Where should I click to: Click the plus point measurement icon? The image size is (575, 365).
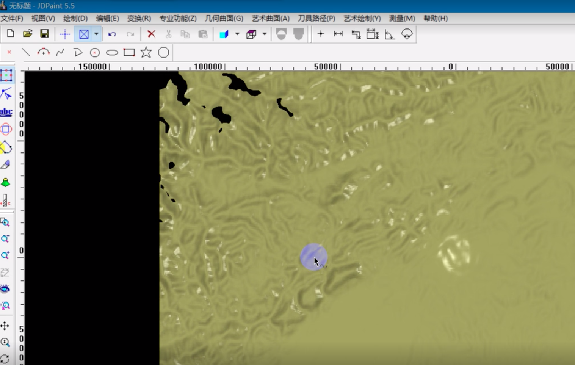click(x=321, y=34)
